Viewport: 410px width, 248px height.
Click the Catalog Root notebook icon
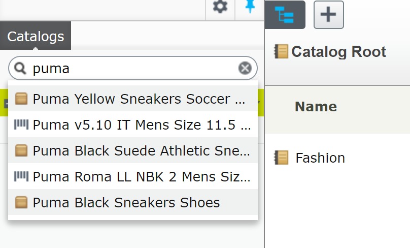click(281, 51)
